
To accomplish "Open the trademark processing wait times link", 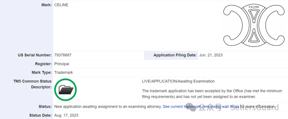I will point(201,106).
